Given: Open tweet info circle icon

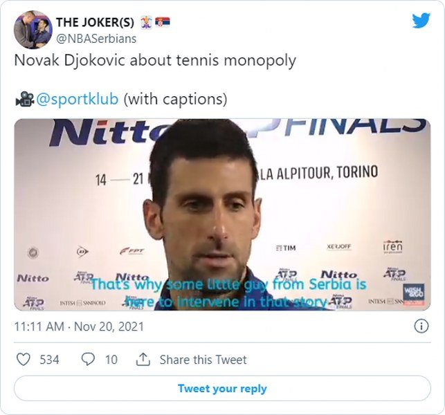Looking at the screenshot, I should [421, 326].
